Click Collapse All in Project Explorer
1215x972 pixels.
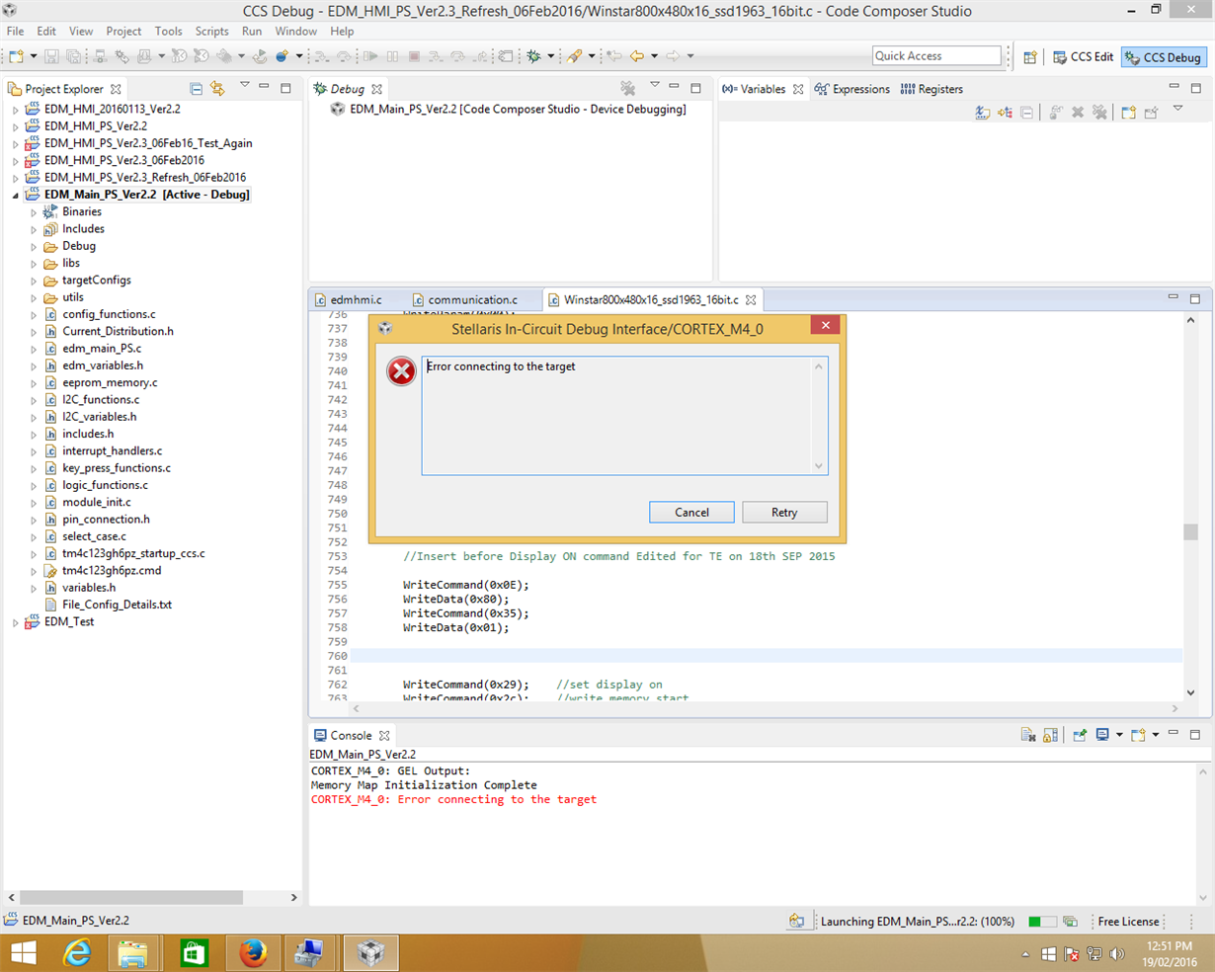(196, 89)
